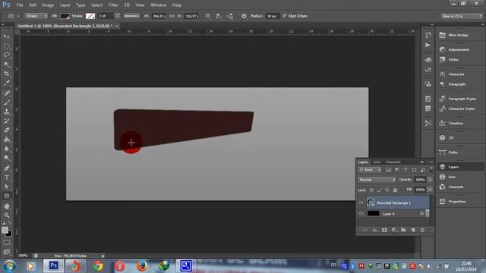
Task: Switch to the Channels tab
Action: pos(393,162)
